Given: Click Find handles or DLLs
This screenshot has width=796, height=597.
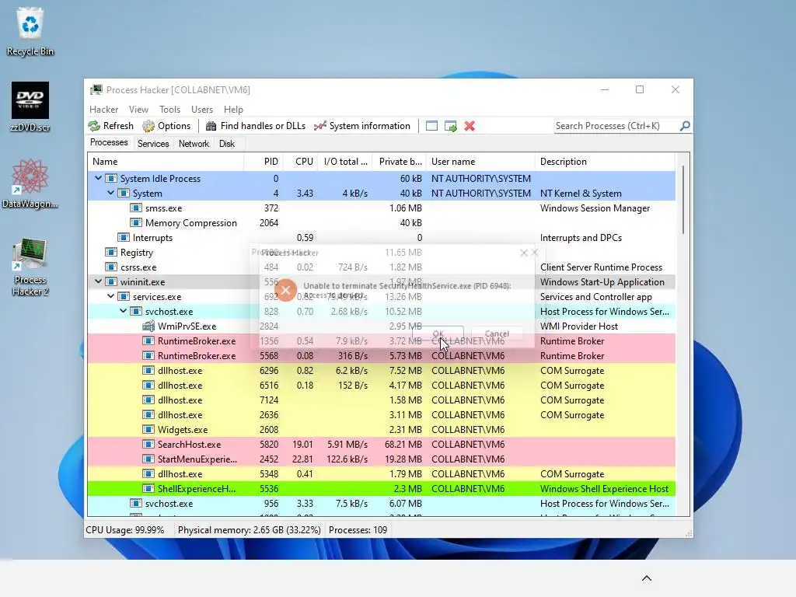Looking at the screenshot, I should point(256,126).
